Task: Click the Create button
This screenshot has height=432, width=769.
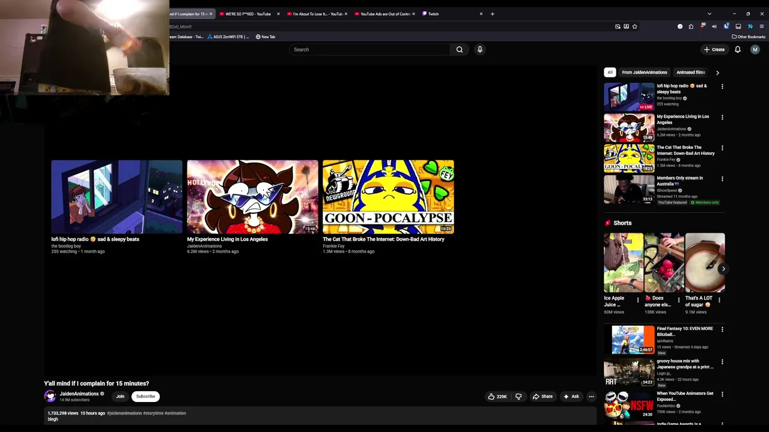Action: click(714, 49)
